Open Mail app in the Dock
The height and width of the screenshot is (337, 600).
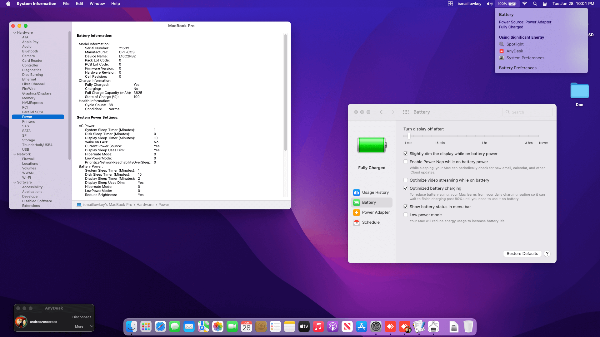coord(189,327)
